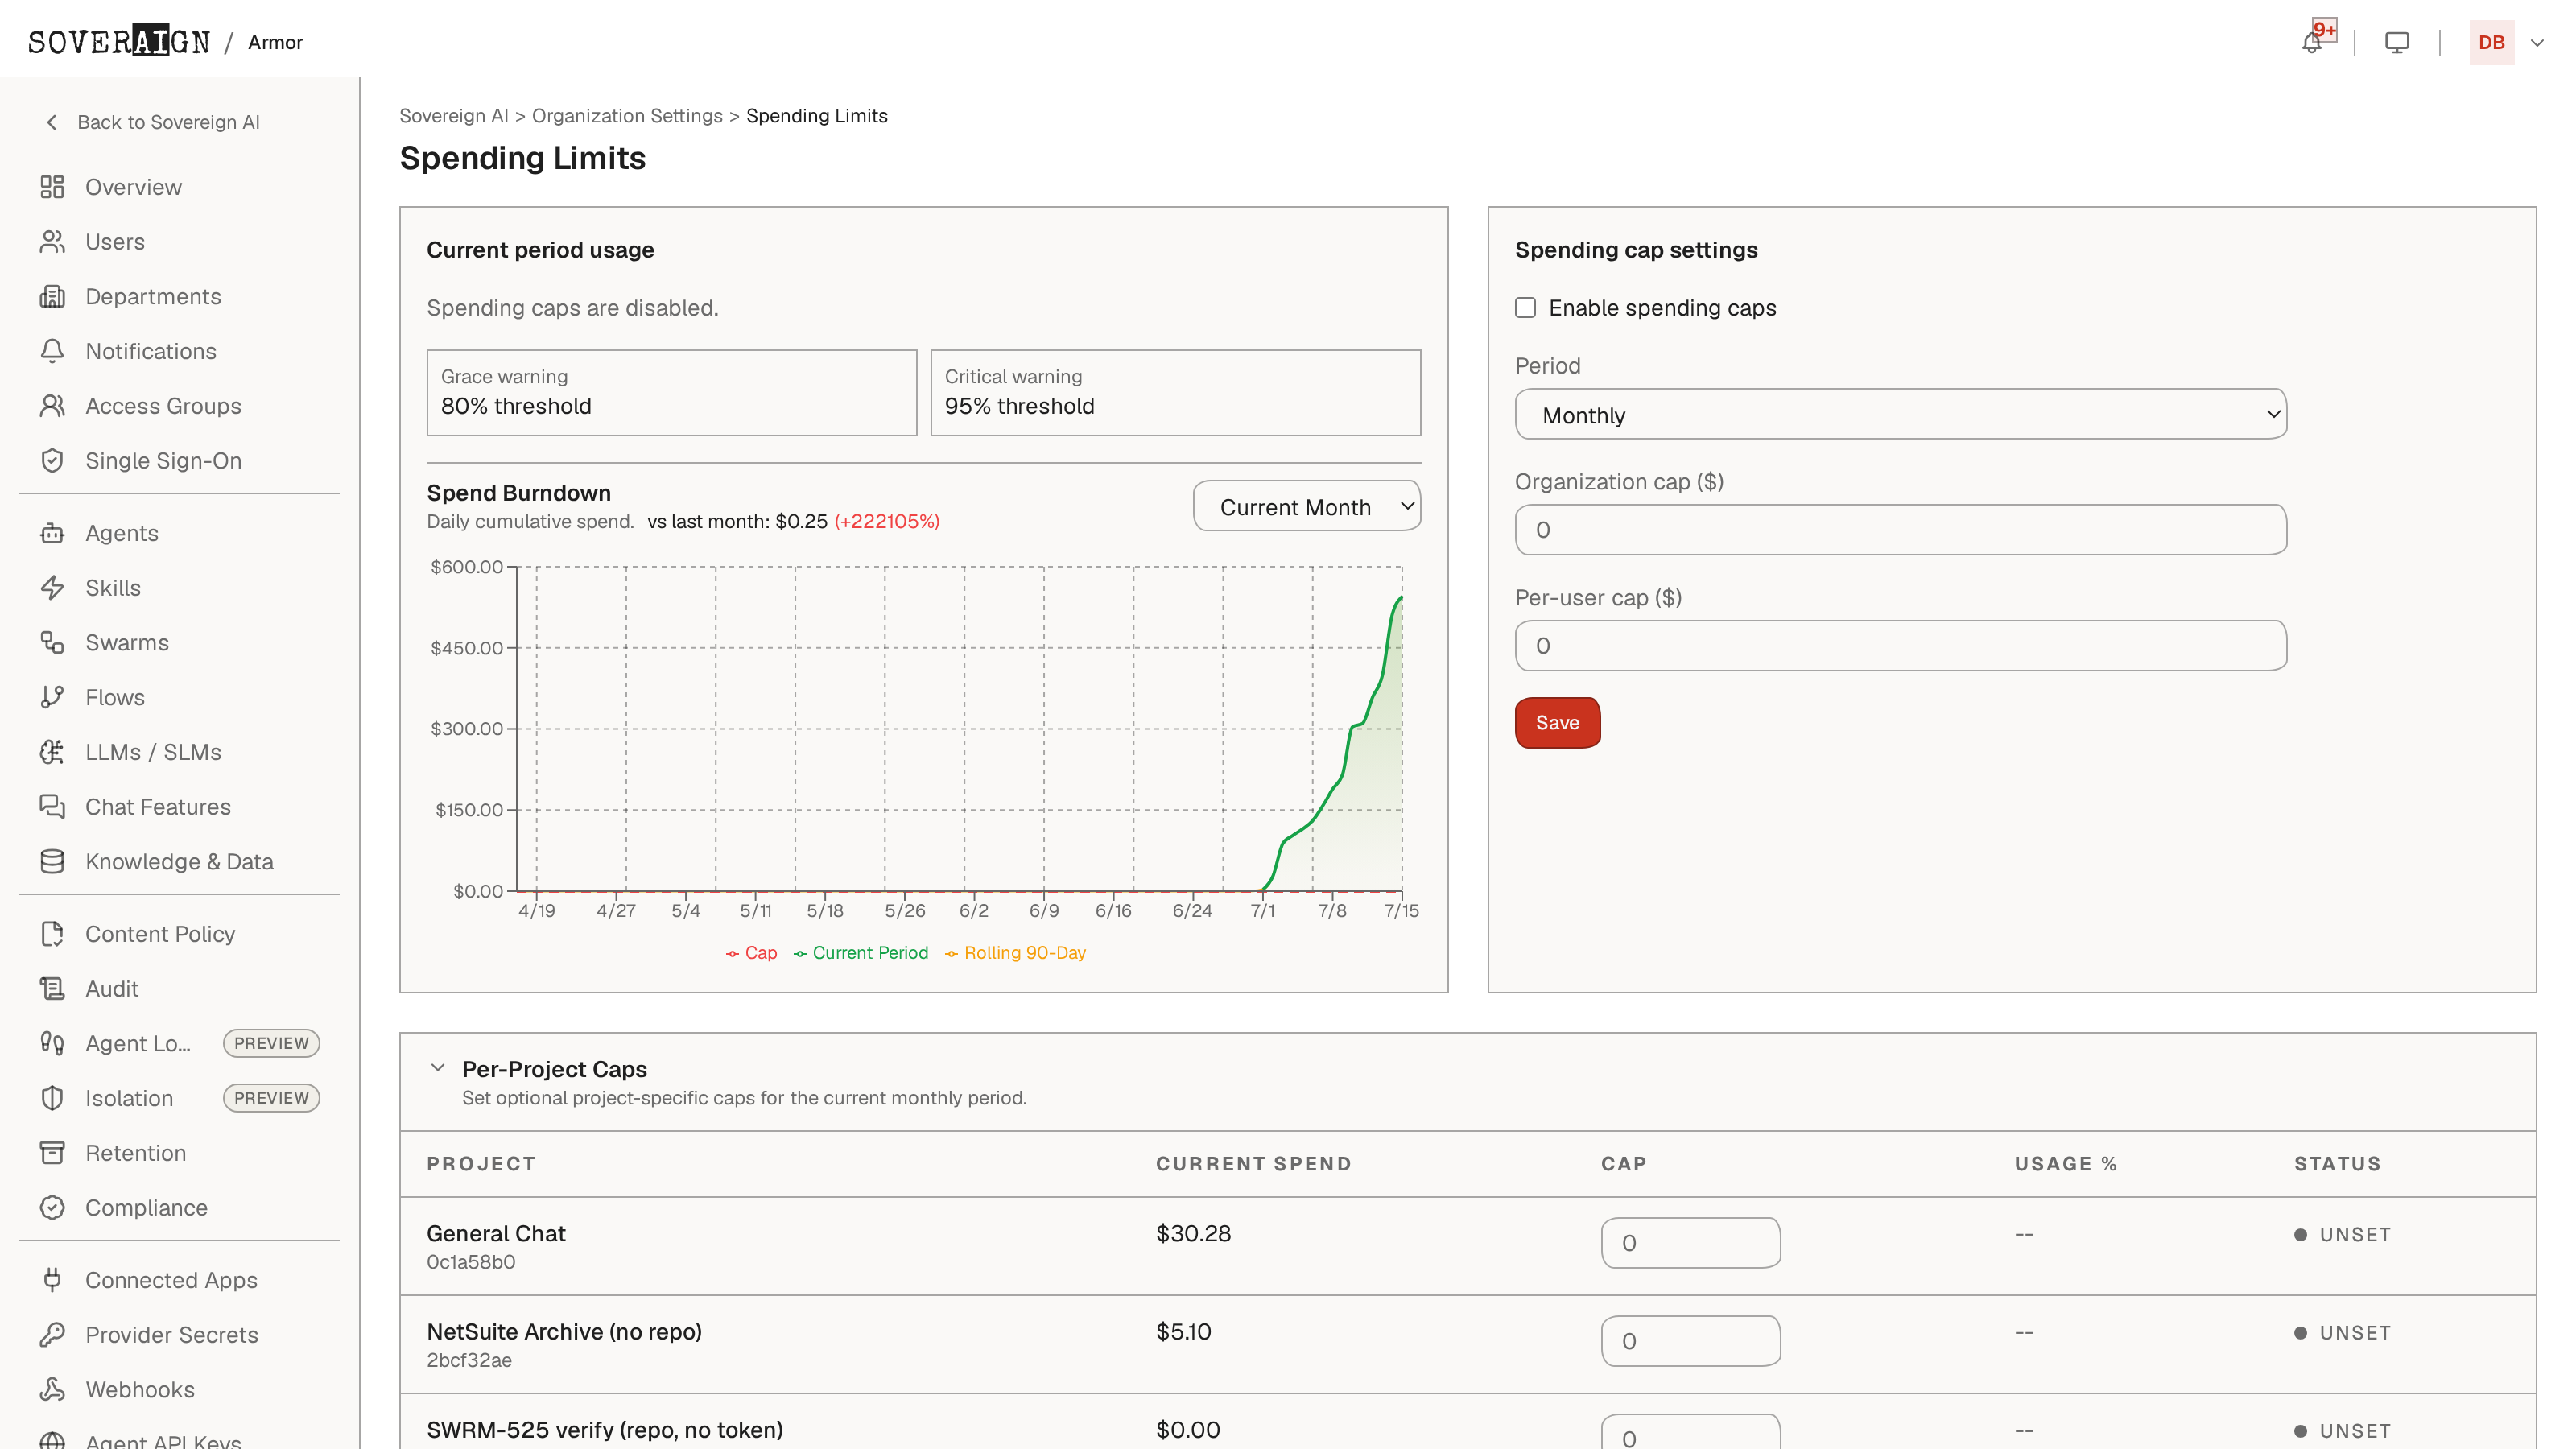Click Organization Settings breadcrumb

[627, 116]
